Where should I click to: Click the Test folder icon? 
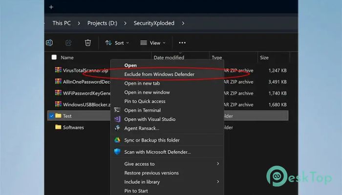pos(58,116)
